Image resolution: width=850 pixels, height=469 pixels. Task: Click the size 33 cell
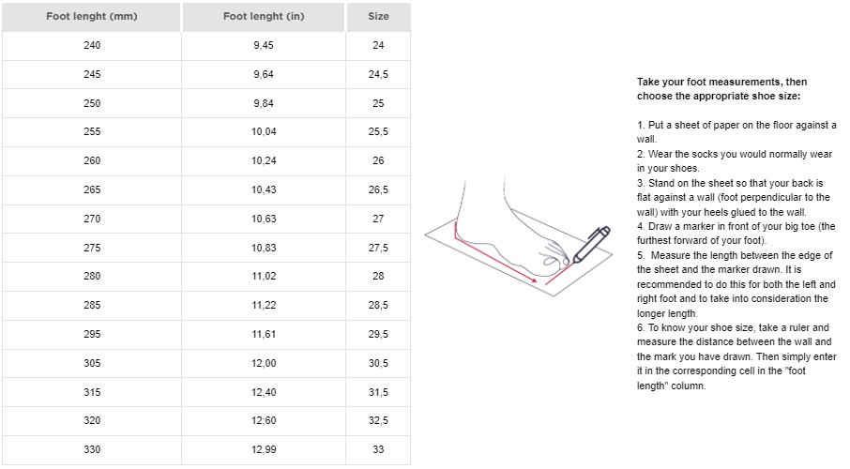tap(378, 450)
